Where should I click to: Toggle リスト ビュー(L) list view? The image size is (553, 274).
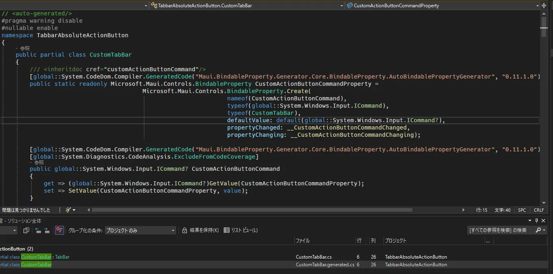pyautogui.click(x=241, y=230)
